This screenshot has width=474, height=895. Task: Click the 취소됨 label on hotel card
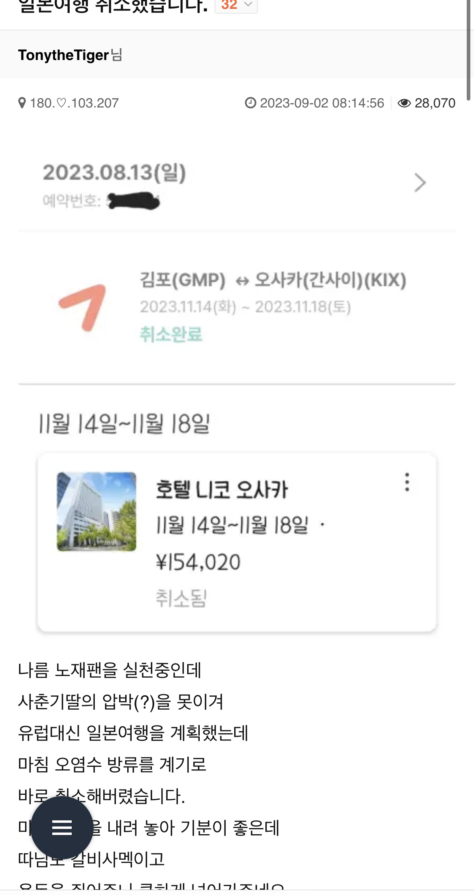tap(181, 599)
